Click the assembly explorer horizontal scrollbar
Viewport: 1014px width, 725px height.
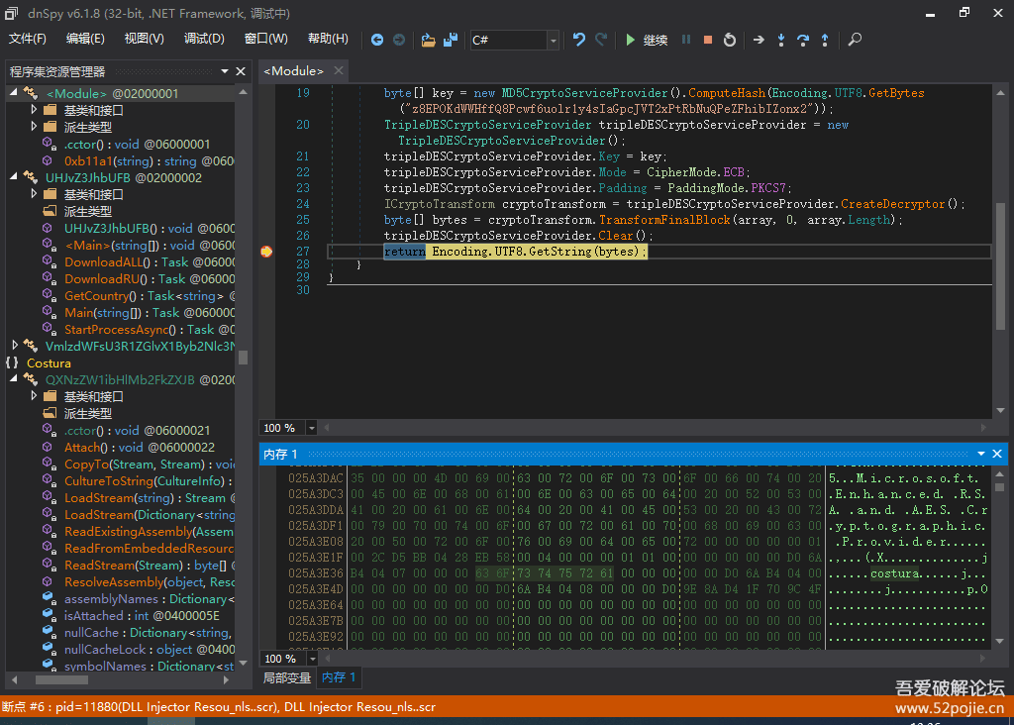coord(62,680)
